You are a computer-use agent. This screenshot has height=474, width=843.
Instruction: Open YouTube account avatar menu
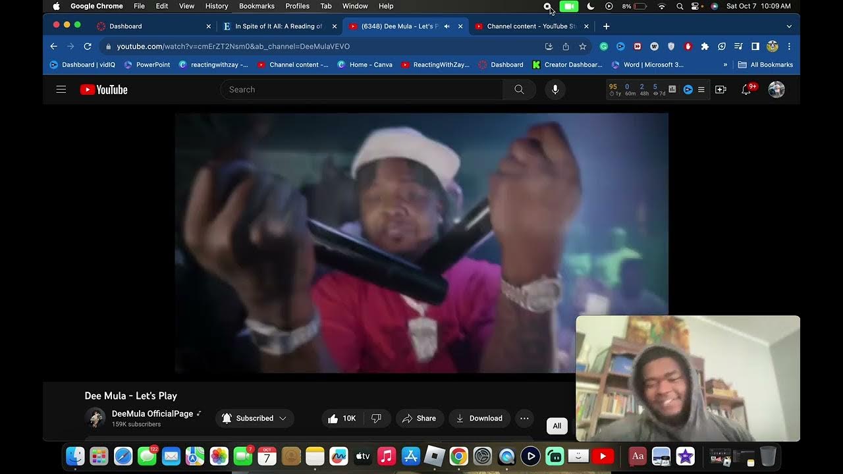(x=776, y=90)
